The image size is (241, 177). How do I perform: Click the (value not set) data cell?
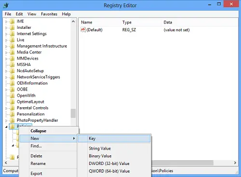176,30
